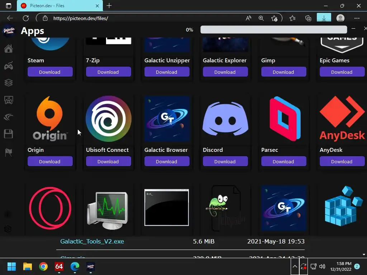Viewport: 367px width, 275px height.
Task: Open the volume control in tray
Action: pos(322,266)
